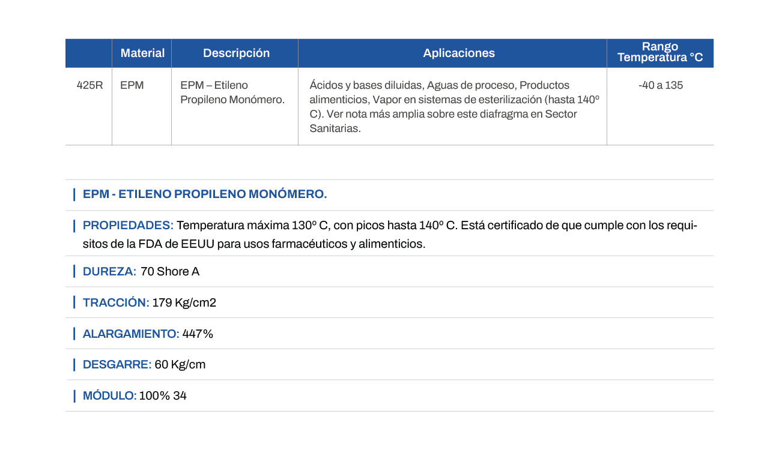
Task: Click the line 'sitos de la FDA de EEUU'
Action: 254,245
